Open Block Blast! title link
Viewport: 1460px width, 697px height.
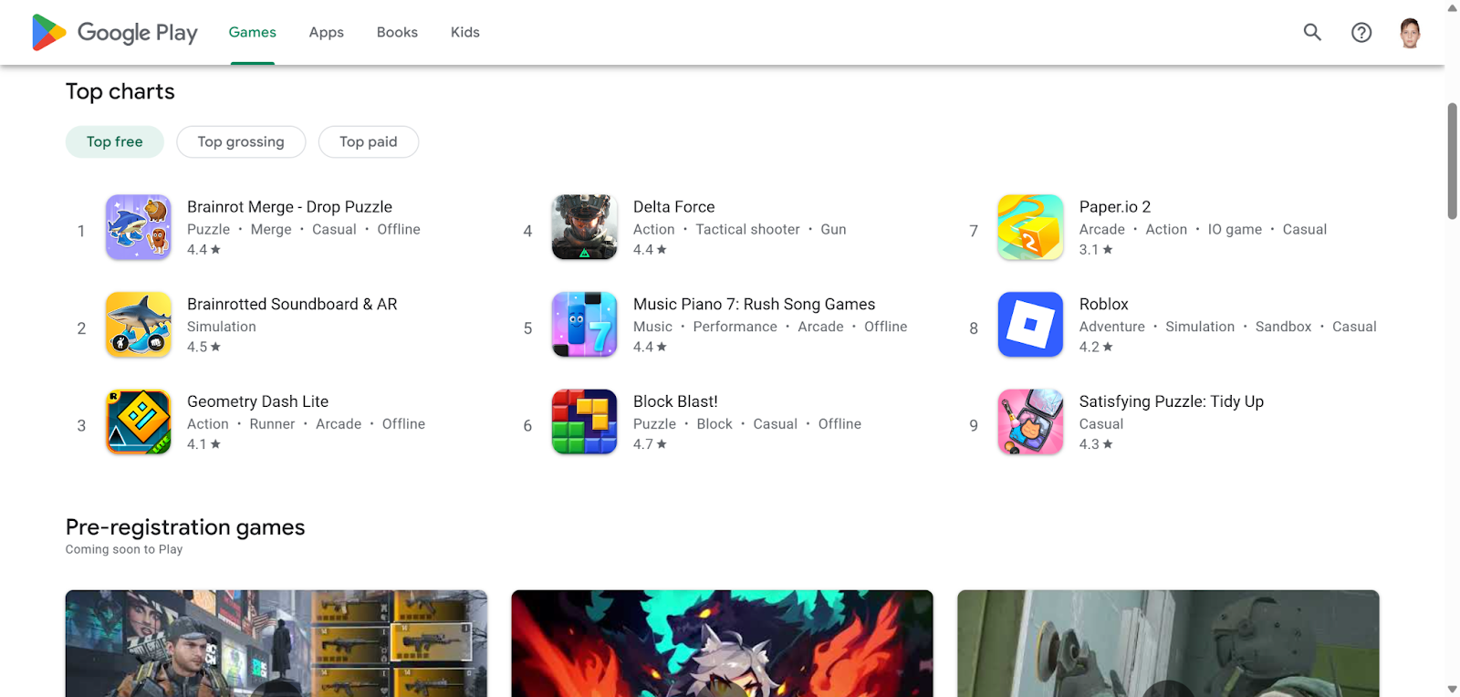pyautogui.click(x=675, y=401)
